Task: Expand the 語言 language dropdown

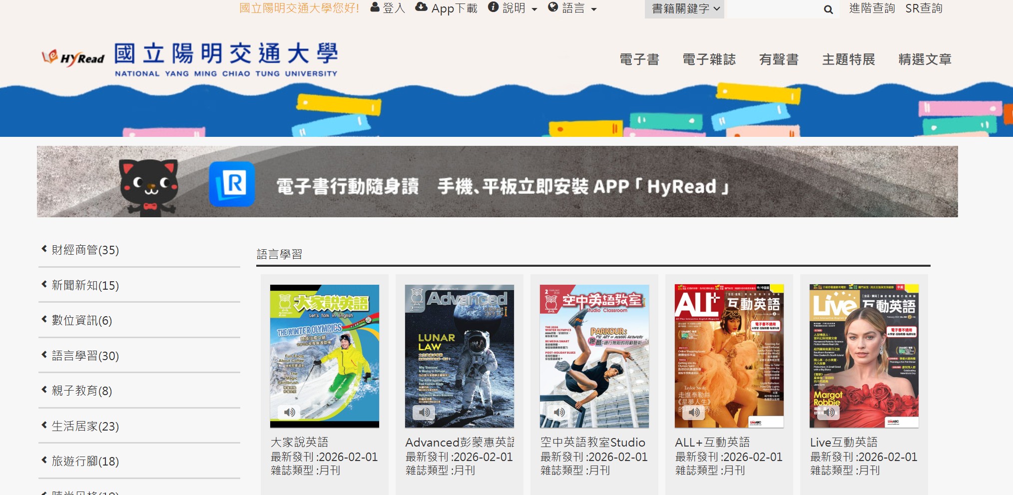Action: 572,8
